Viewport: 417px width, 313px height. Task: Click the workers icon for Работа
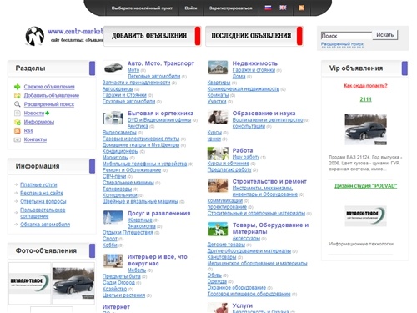(218, 154)
